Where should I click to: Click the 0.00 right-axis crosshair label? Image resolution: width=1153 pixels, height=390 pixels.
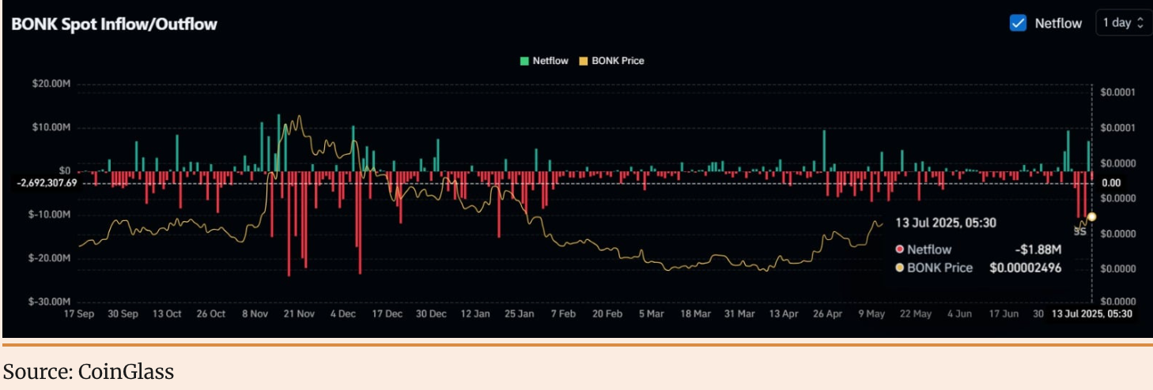tap(1111, 183)
